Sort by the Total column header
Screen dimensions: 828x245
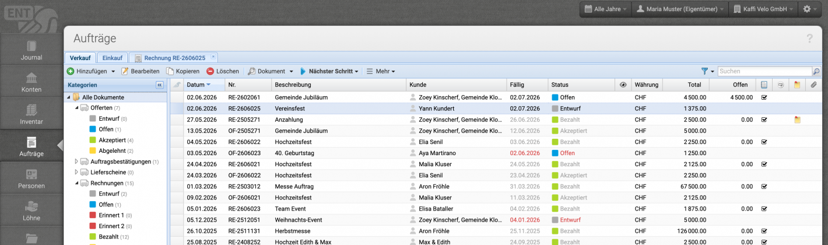[685, 85]
